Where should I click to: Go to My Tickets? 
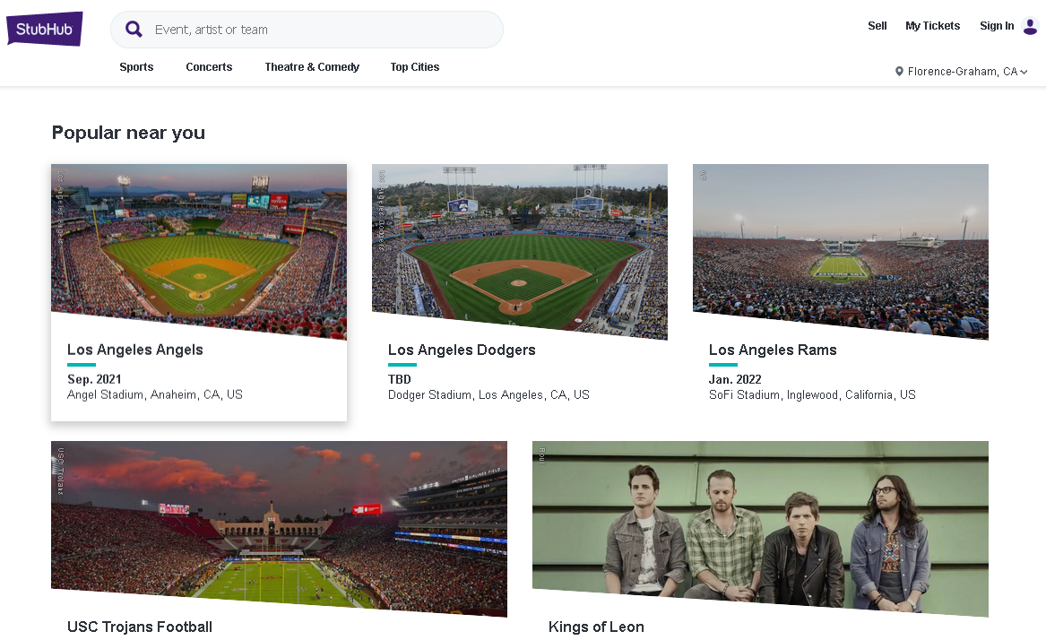[x=932, y=26]
